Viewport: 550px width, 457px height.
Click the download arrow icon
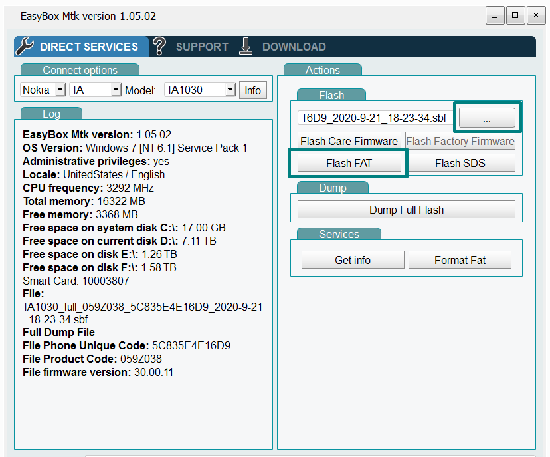point(246,46)
